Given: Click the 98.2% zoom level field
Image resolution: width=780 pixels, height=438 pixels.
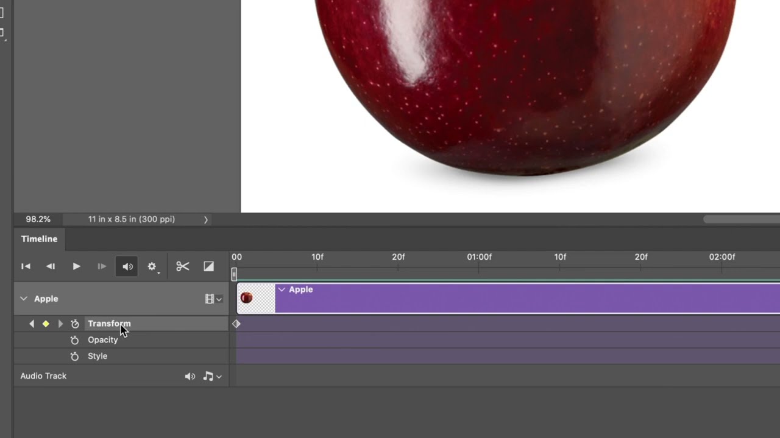Looking at the screenshot, I should click(38, 219).
